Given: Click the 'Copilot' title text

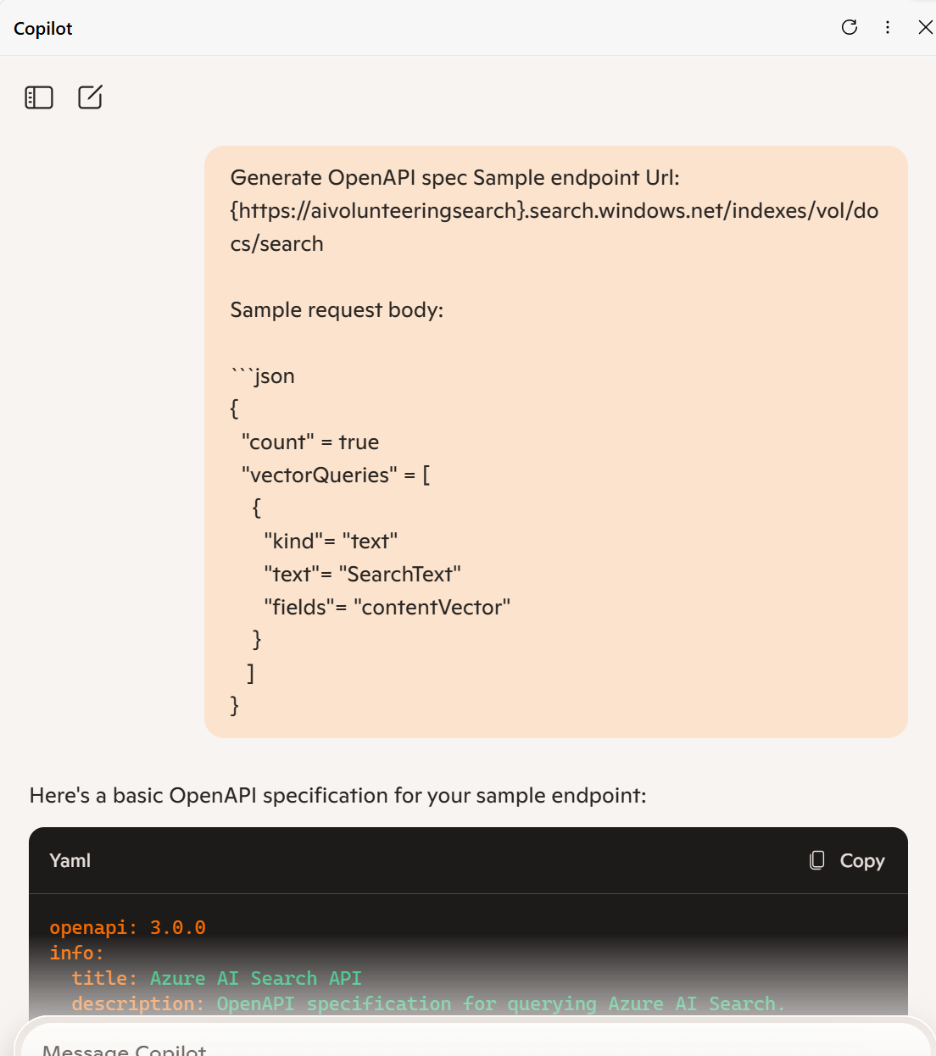Looking at the screenshot, I should click(43, 29).
